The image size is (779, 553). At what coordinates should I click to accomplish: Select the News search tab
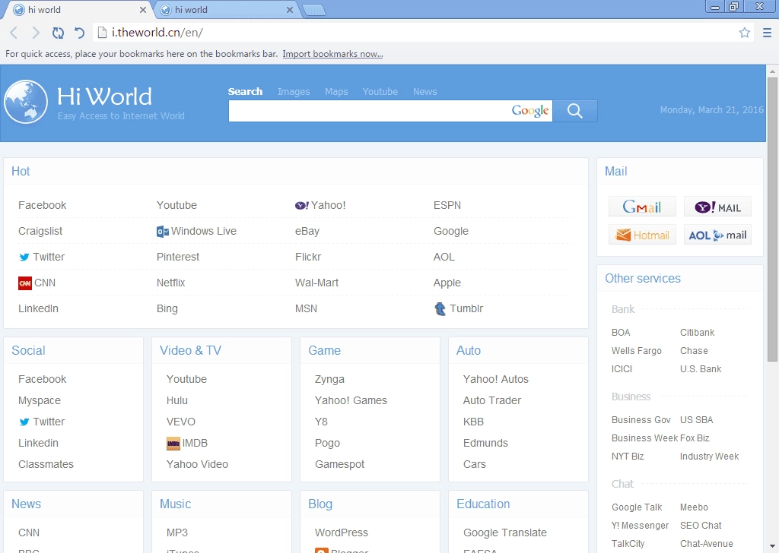pyautogui.click(x=424, y=92)
